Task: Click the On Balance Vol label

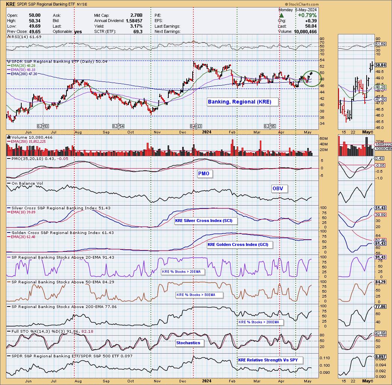Action: (25, 183)
